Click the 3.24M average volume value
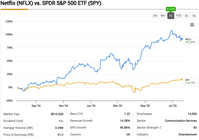The image size is (199, 140). point(59,128)
